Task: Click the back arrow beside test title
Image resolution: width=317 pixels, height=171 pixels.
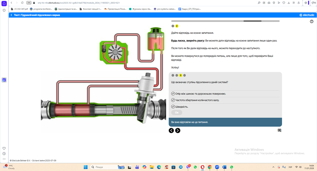Action: click(11, 15)
